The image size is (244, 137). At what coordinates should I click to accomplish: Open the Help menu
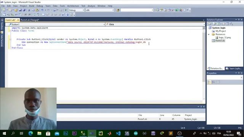pos(110,6)
